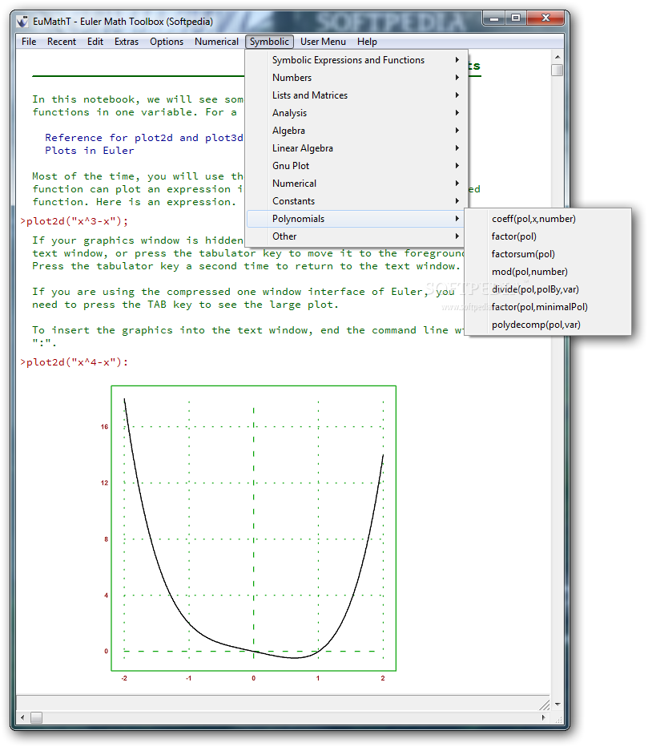
Task: Expand the Linear Algebra submenu
Action: (x=356, y=148)
